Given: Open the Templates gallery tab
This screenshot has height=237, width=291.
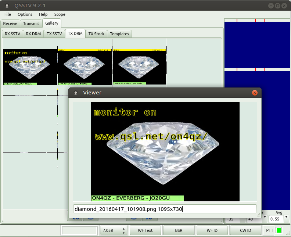Looking at the screenshot, I should (119, 34).
